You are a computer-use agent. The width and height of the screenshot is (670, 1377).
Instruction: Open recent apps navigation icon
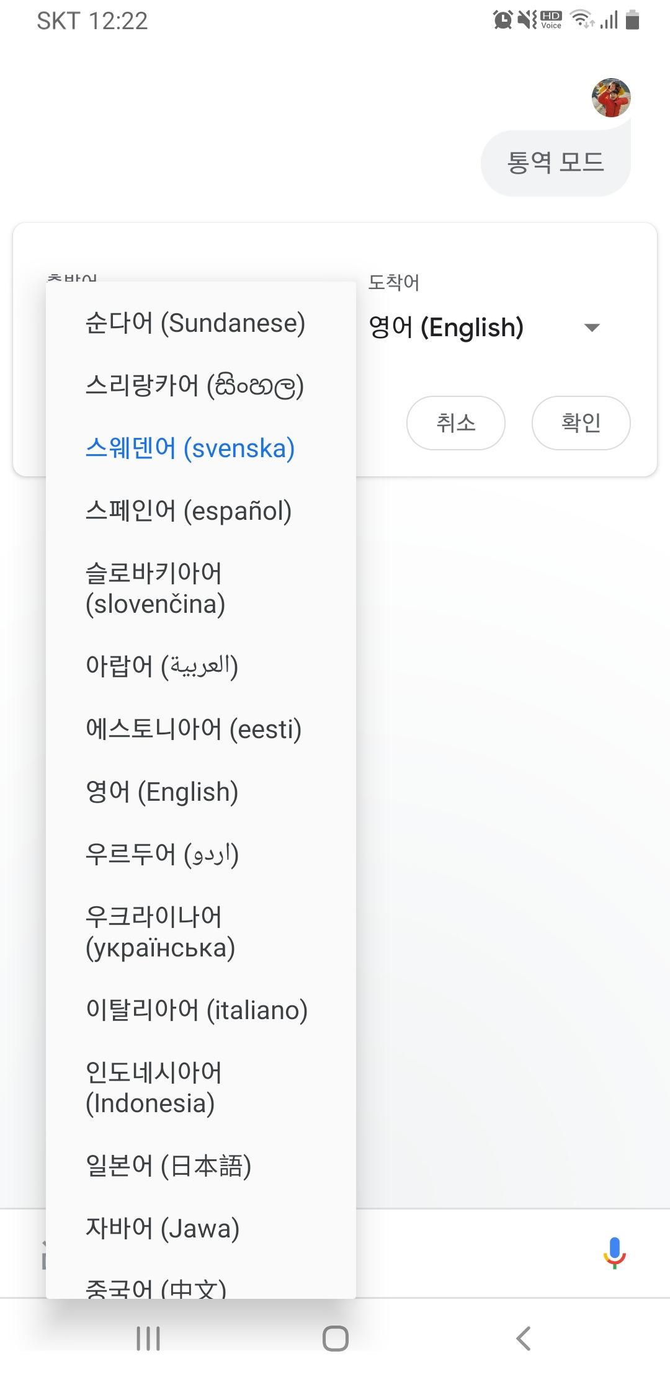tap(148, 1338)
